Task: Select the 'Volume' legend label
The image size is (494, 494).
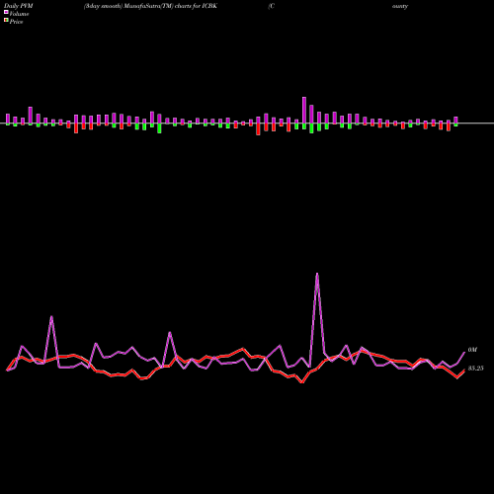Action: pyautogui.click(x=19, y=14)
